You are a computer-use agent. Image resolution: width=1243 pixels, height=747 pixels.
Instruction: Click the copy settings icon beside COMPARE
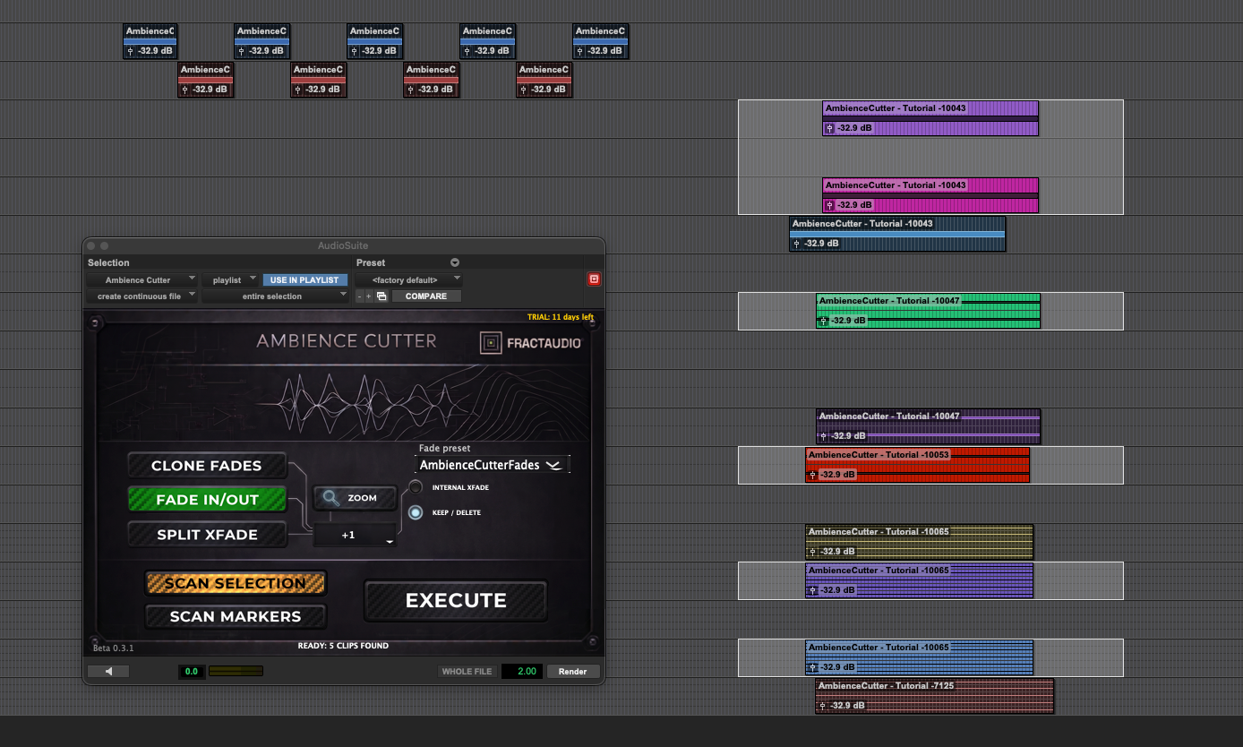point(381,296)
